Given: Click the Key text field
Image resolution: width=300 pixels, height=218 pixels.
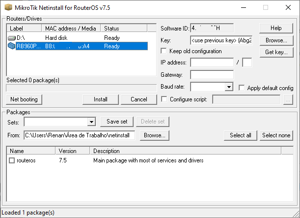Looking at the screenshot, I should (221, 40).
